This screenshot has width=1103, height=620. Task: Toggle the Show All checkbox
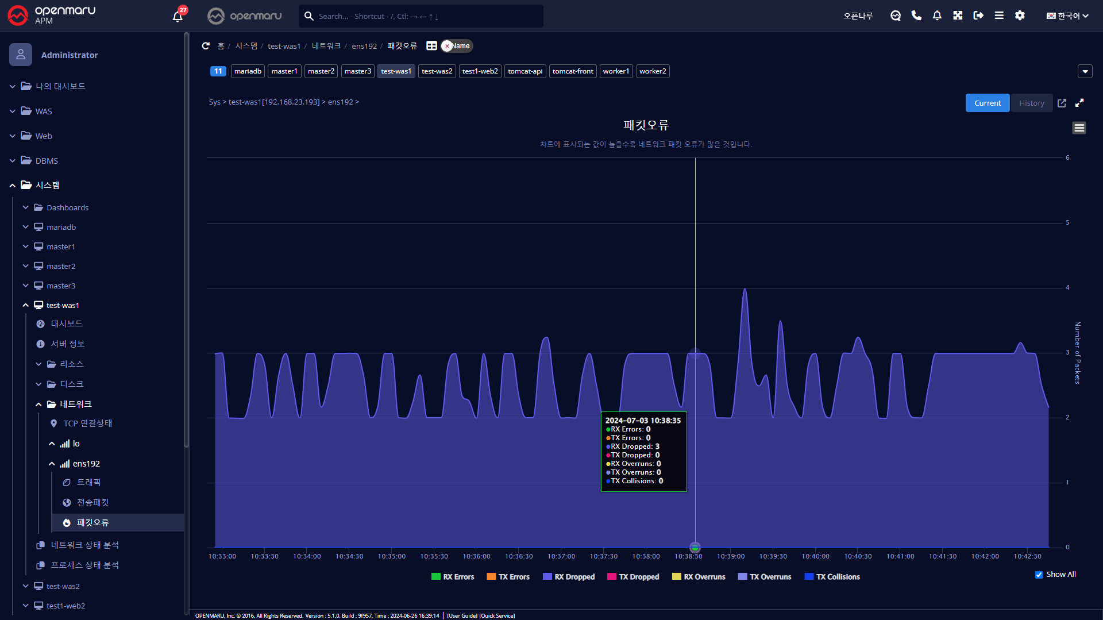pyautogui.click(x=1039, y=575)
